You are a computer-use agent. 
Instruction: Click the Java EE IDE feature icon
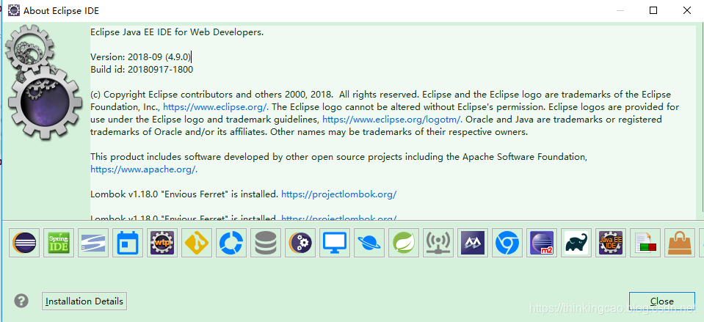point(611,243)
